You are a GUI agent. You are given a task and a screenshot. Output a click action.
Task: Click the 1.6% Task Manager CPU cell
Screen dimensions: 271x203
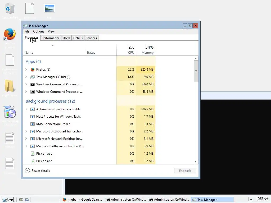click(126, 77)
